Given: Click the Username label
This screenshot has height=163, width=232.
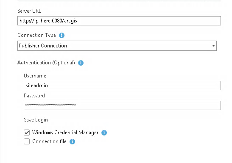Looking at the screenshot, I should [x=35, y=76].
